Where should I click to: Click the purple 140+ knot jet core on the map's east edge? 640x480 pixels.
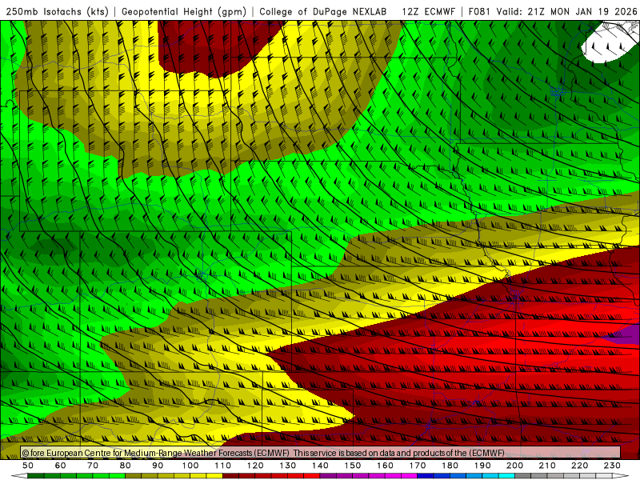626,337
